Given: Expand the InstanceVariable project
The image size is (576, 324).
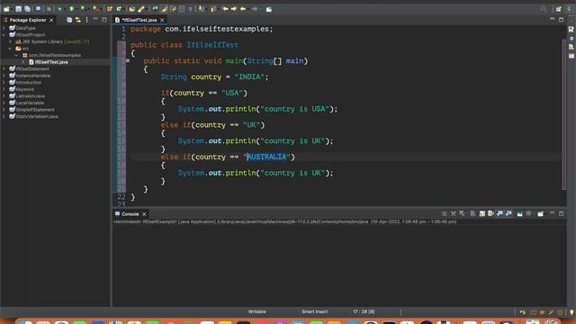Looking at the screenshot, I should (x=4, y=76).
